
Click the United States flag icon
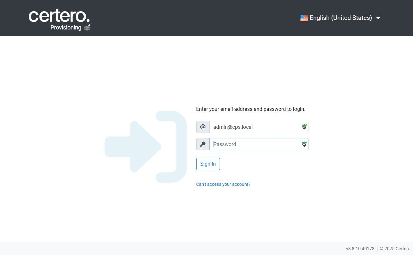click(x=304, y=18)
